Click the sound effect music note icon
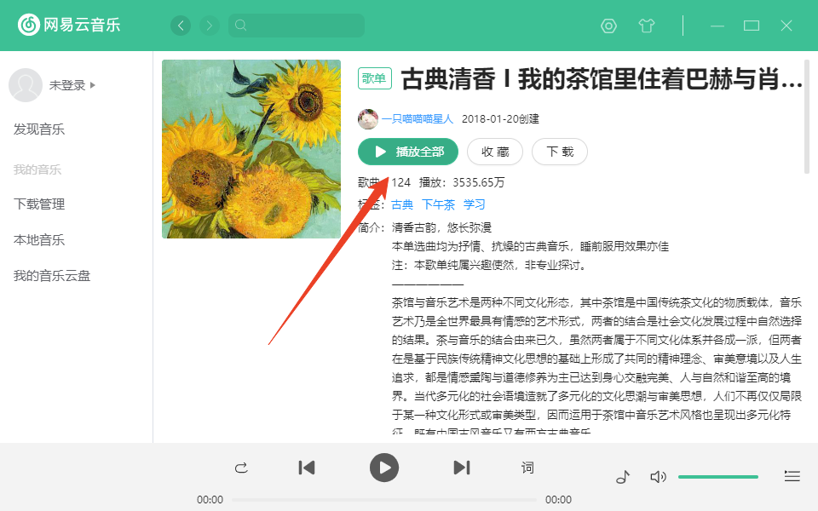Viewport: 818px width, 511px height. coord(623,477)
